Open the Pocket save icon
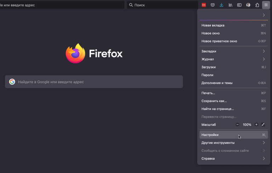This screenshot has width=272, height=173. [x=213, y=5]
